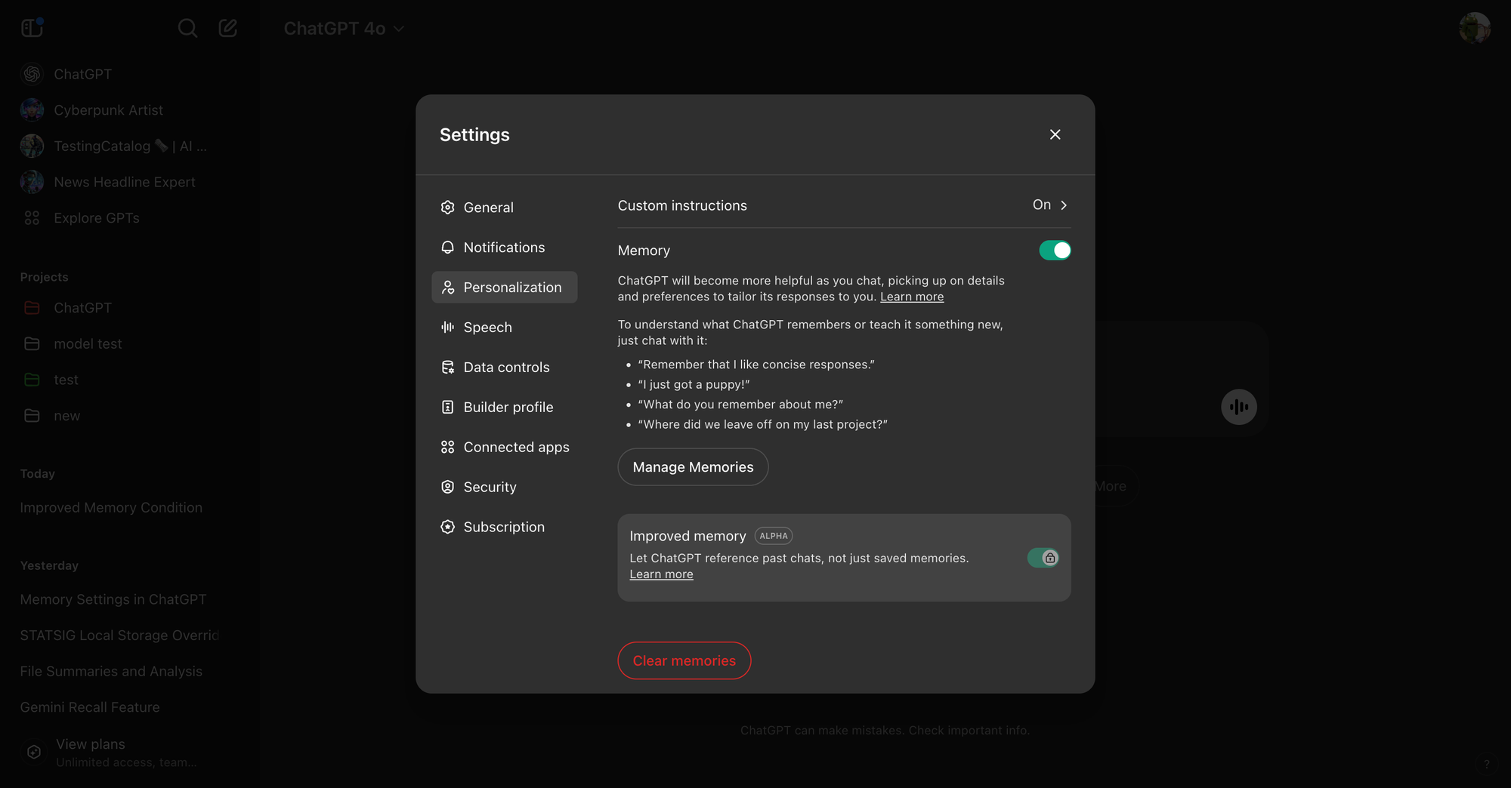This screenshot has height=788, width=1511.
Task: Open Connected apps settings
Action: pyautogui.click(x=504, y=446)
